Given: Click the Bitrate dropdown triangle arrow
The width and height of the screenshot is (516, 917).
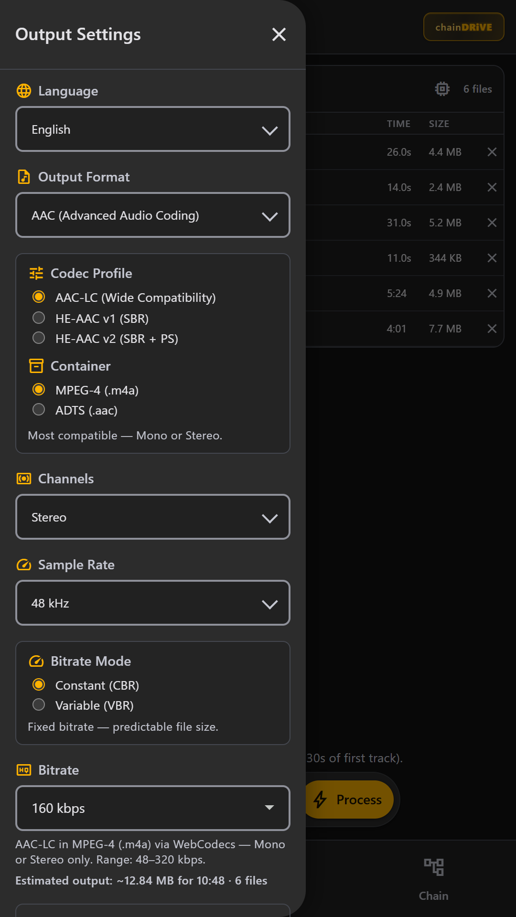Looking at the screenshot, I should click(269, 808).
